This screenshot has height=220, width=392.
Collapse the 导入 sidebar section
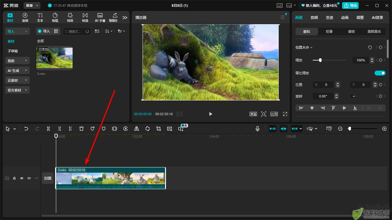tap(17, 31)
